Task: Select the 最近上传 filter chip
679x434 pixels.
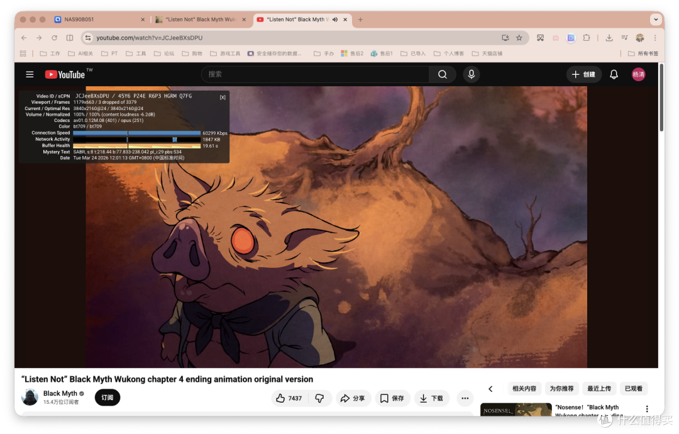Action: (599, 389)
